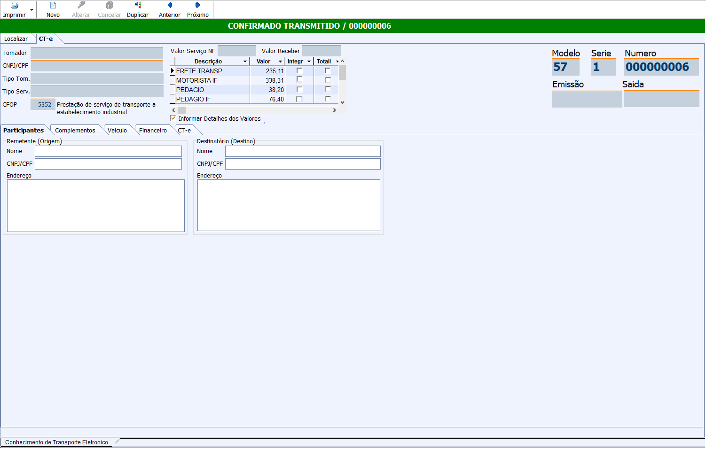
Task: Go to the Próximo record arrow
Action: pos(198,5)
